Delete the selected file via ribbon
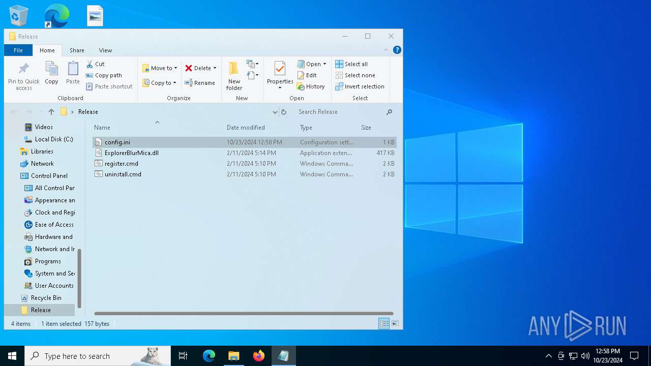 (x=198, y=68)
